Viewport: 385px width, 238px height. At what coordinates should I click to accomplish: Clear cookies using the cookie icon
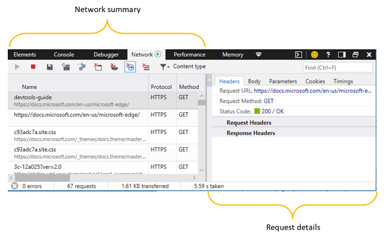click(x=114, y=67)
